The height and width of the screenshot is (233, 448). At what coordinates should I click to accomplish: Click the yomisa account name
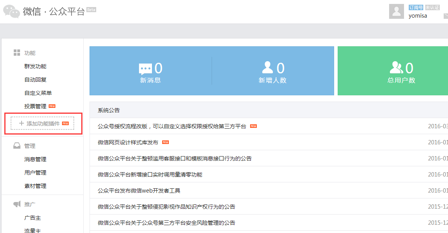coord(418,16)
